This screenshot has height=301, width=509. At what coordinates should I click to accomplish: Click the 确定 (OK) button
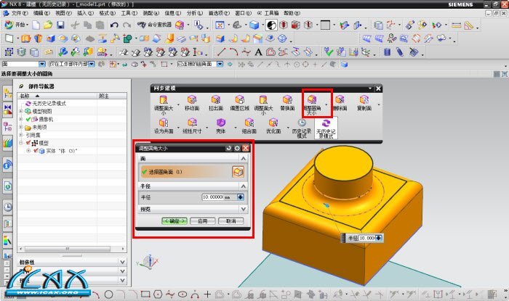click(x=175, y=220)
